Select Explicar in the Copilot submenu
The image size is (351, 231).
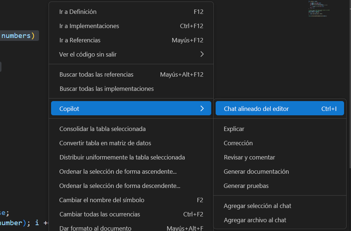click(x=234, y=129)
